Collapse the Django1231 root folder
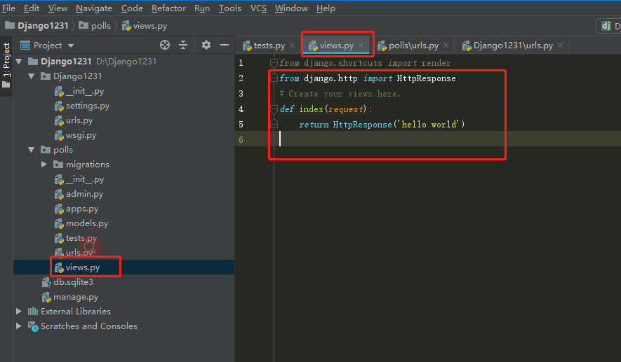The width and height of the screenshot is (621, 362). pos(19,62)
